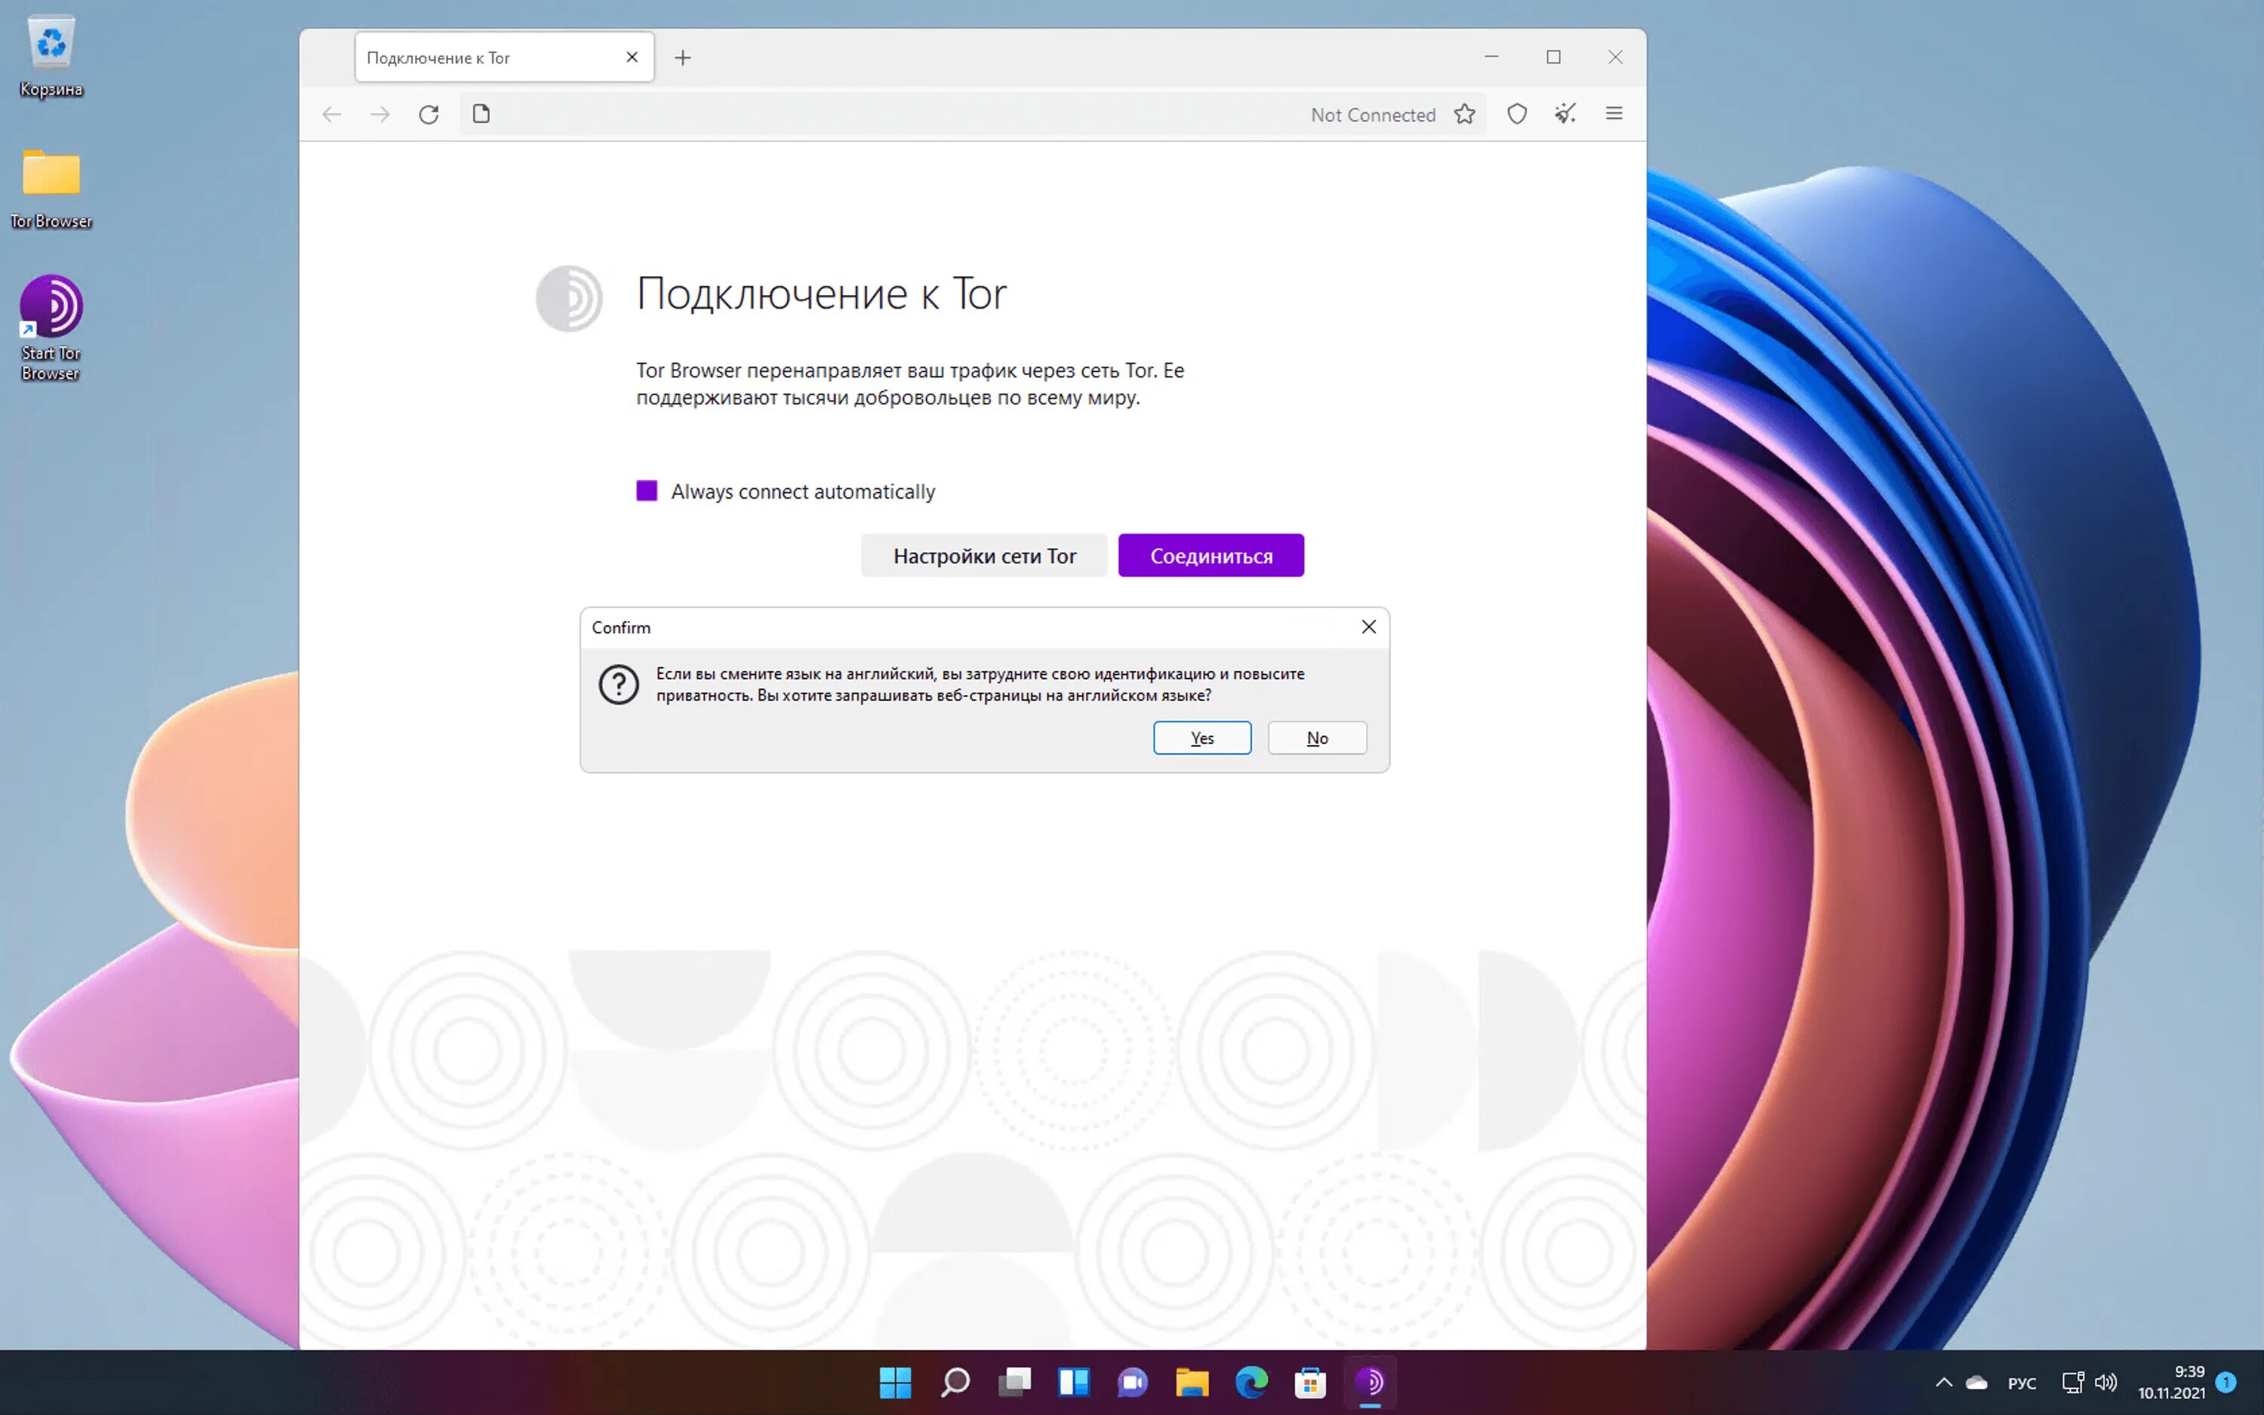Minimize the Tor Browser window
2264x1415 pixels.
[x=1491, y=57]
